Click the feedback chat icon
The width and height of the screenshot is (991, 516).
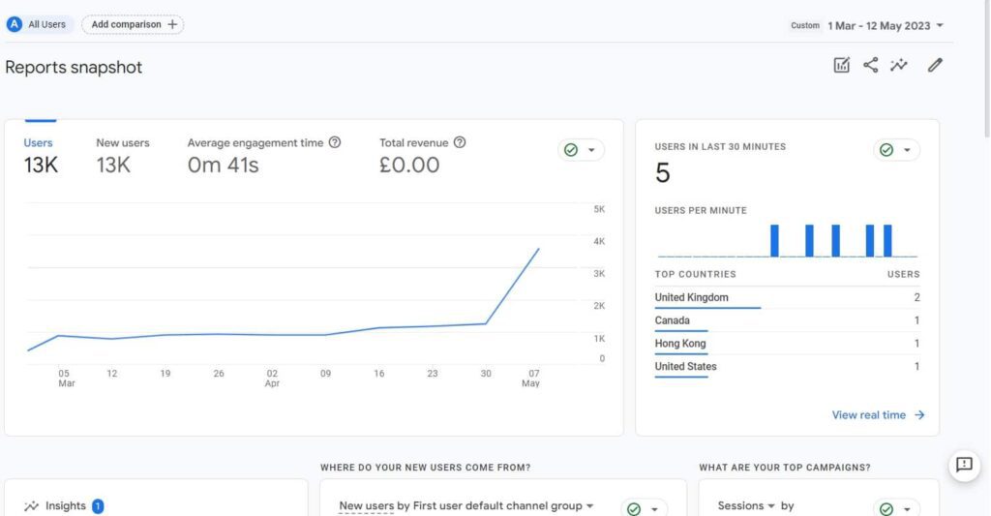click(964, 465)
